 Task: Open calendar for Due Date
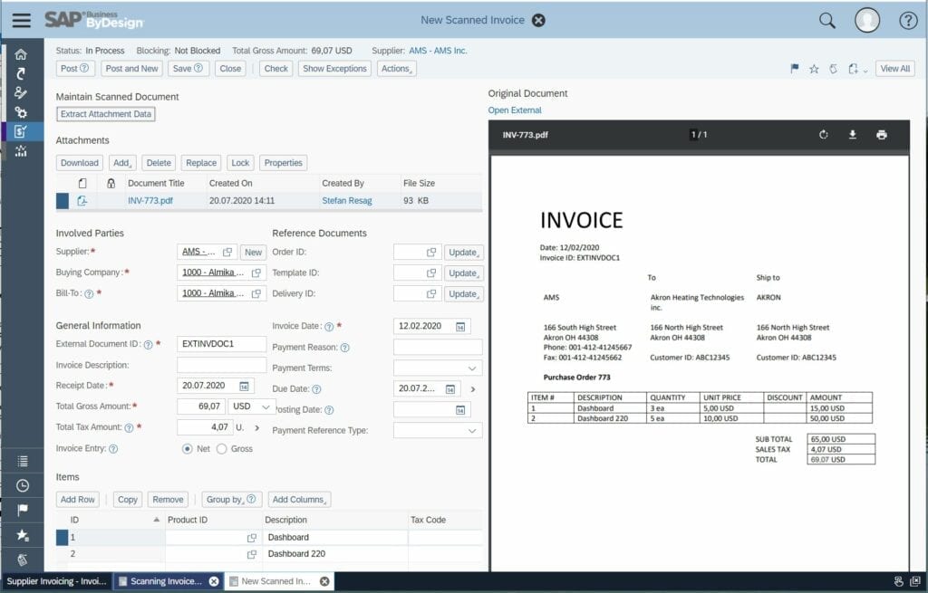pyautogui.click(x=450, y=389)
